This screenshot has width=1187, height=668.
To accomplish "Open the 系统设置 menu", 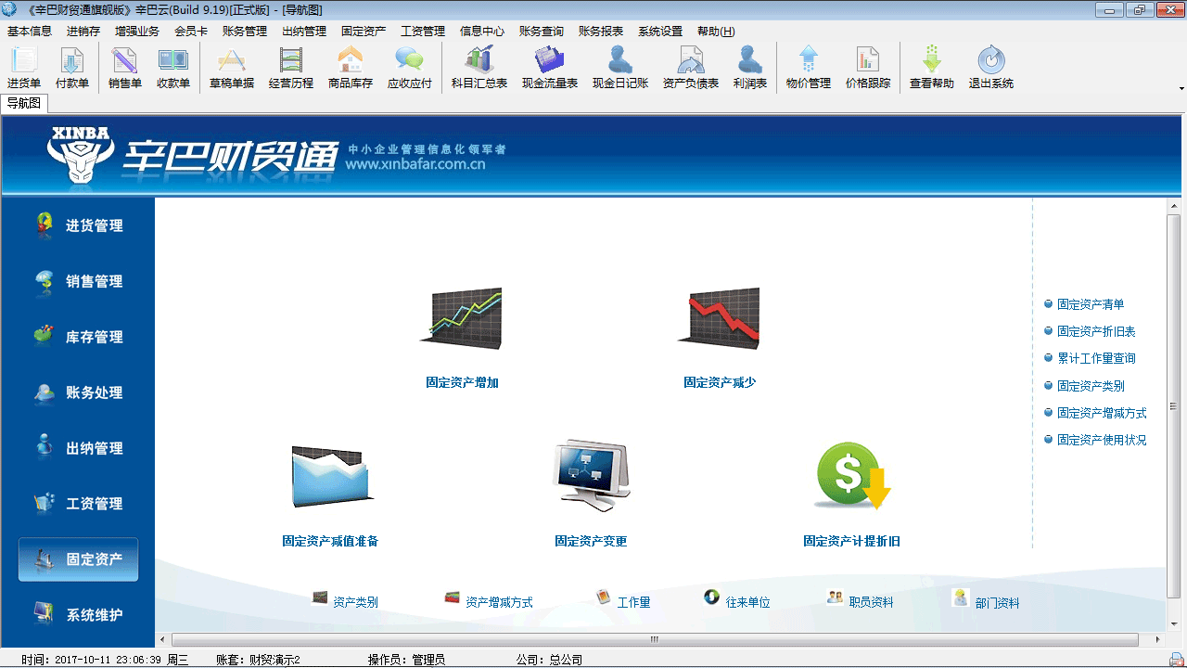I will point(660,32).
